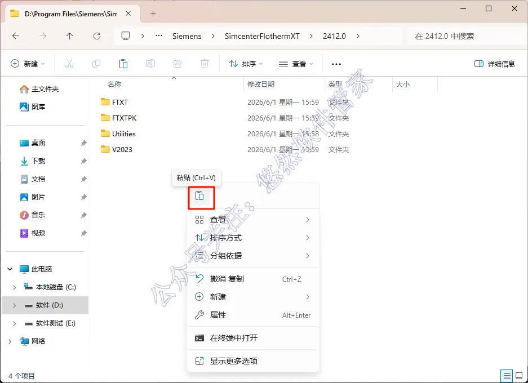
Task: Open a new tab with plus button
Action: point(153,14)
